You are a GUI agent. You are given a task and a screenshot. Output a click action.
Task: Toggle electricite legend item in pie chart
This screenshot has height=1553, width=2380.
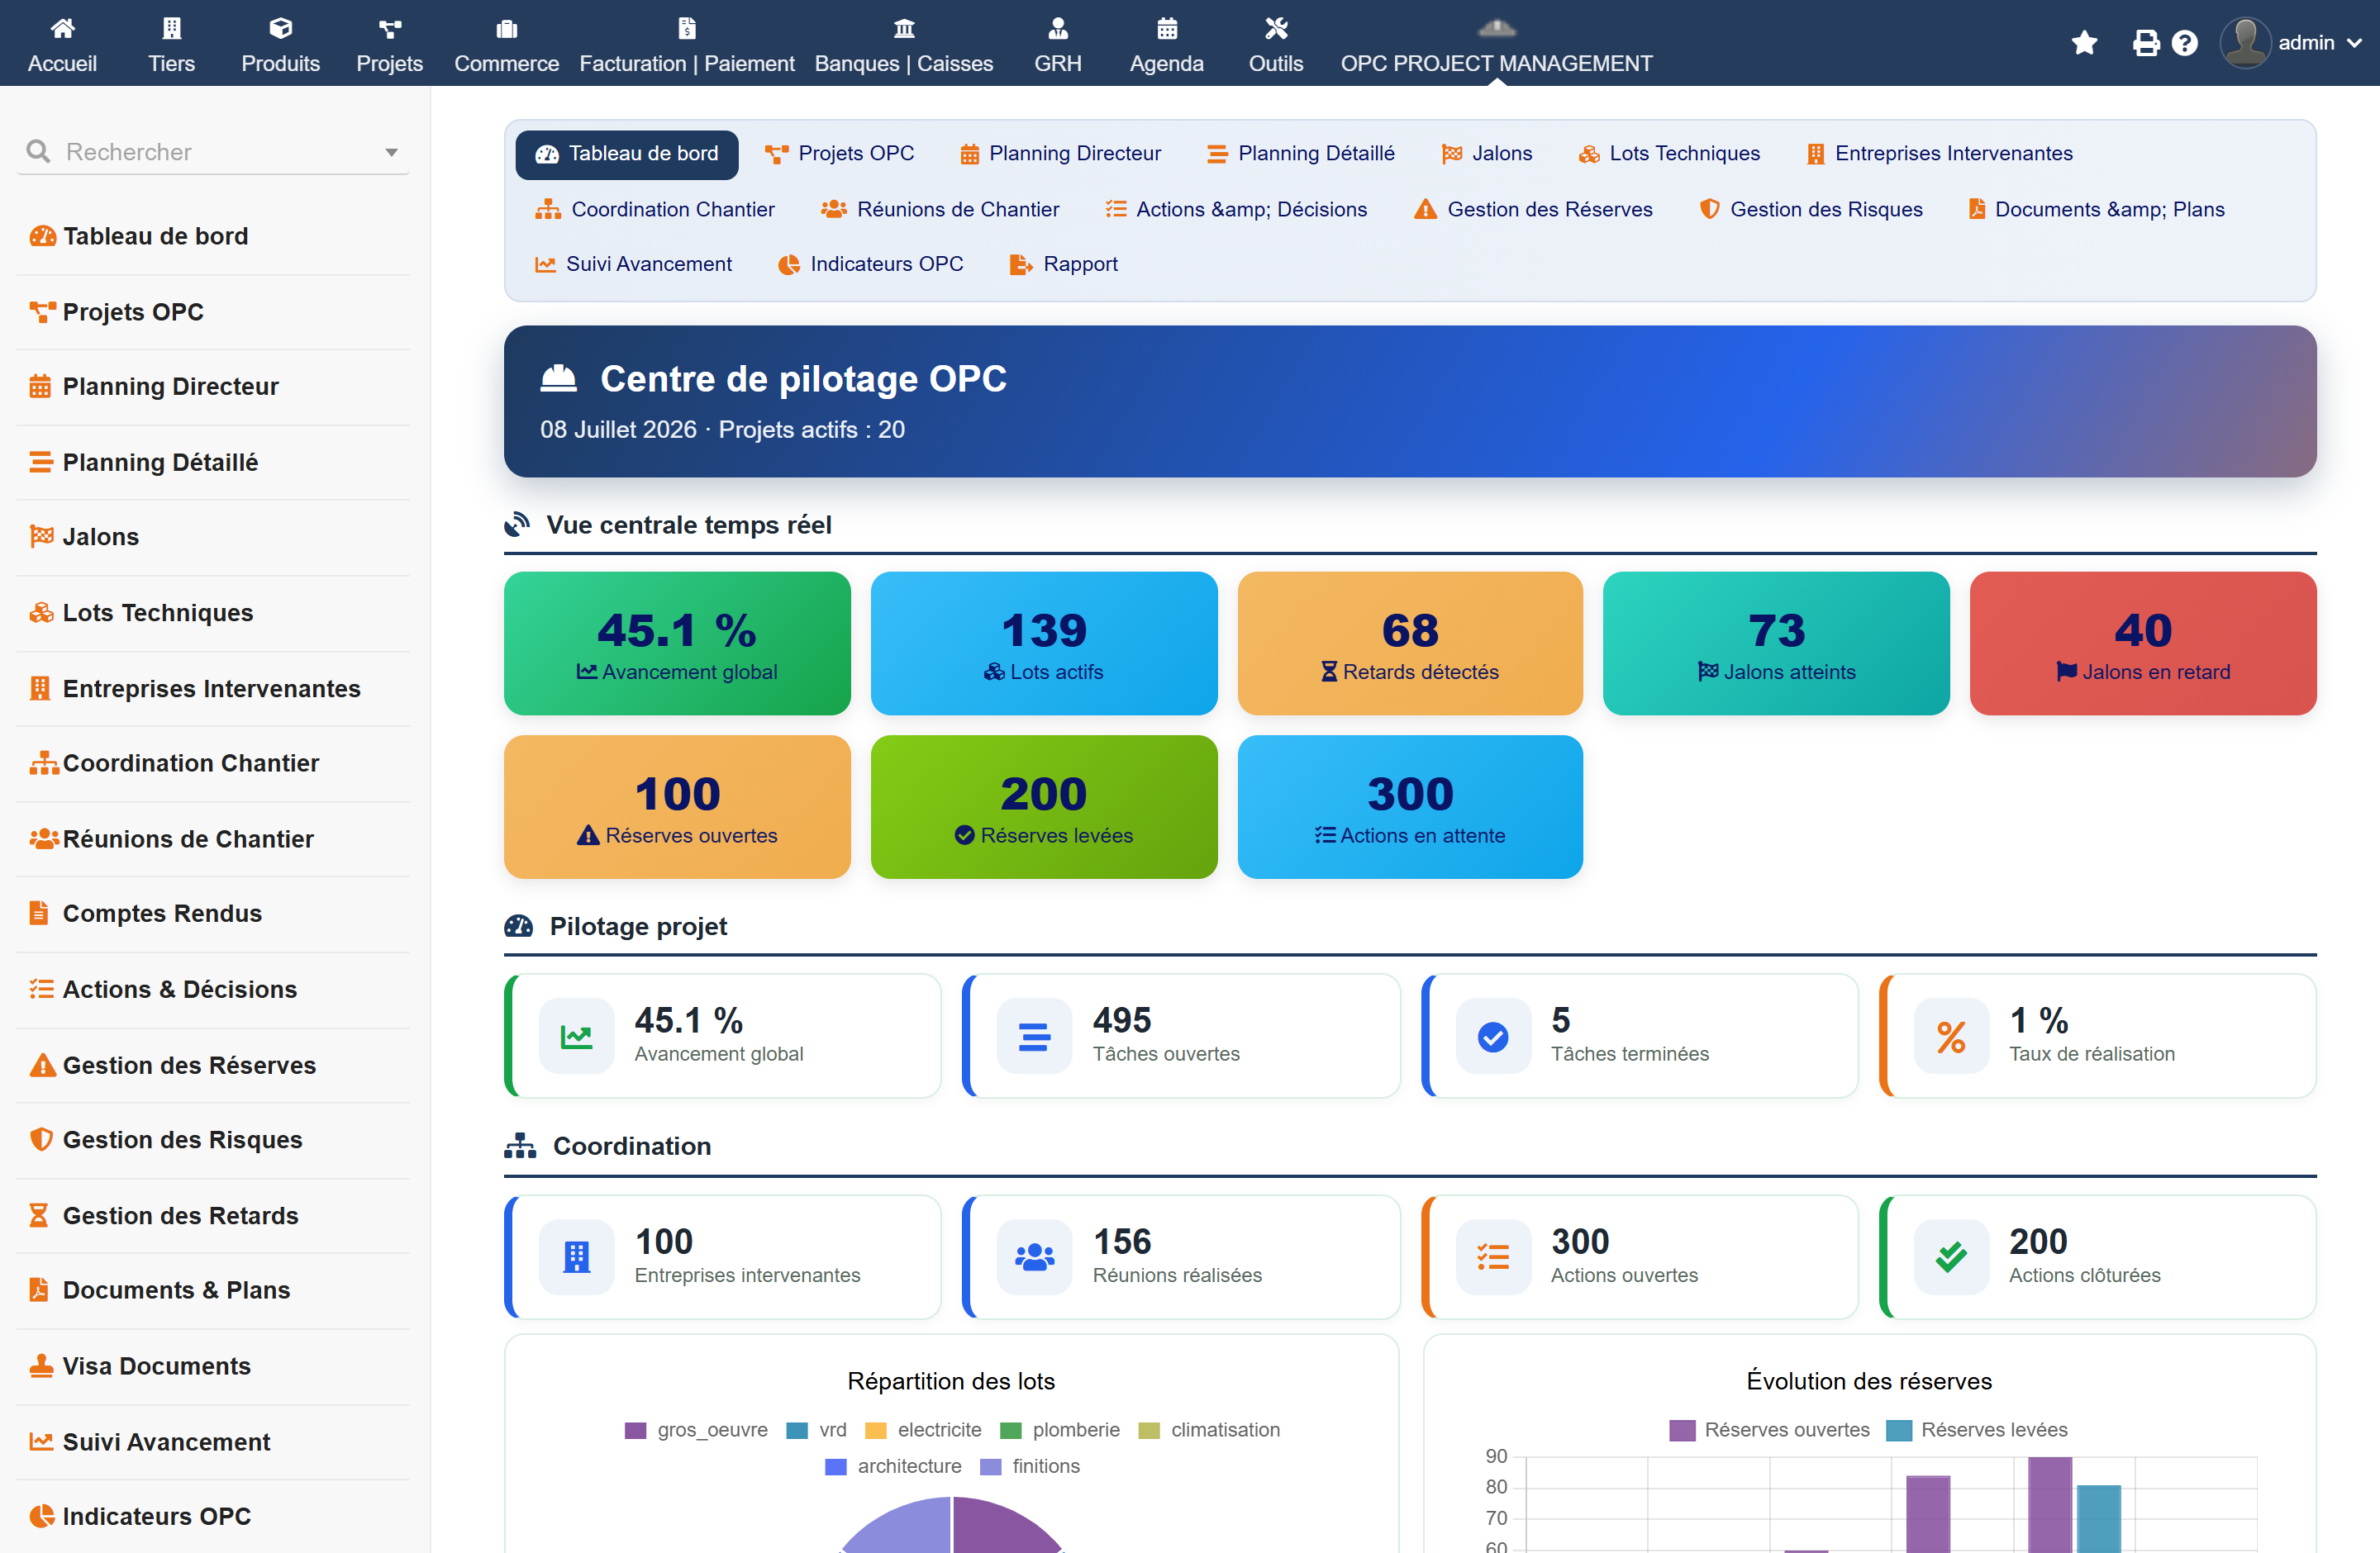click(923, 1430)
